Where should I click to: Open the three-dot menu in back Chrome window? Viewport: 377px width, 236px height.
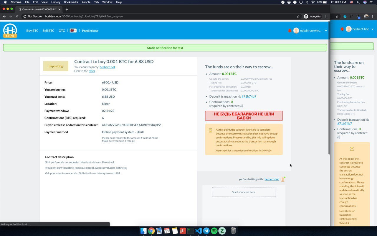(373, 17)
